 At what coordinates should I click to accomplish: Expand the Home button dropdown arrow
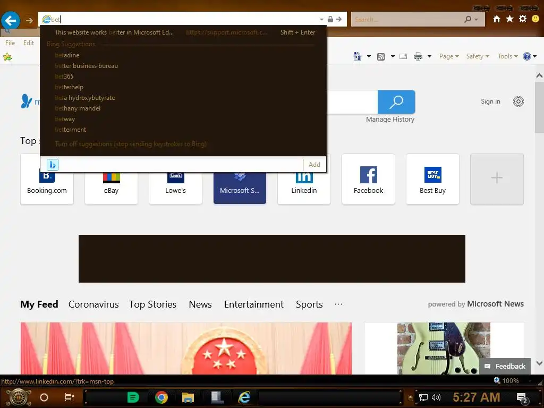click(369, 56)
